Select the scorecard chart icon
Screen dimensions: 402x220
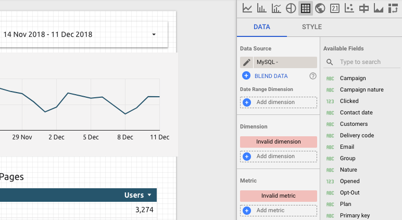click(x=335, y=8)
